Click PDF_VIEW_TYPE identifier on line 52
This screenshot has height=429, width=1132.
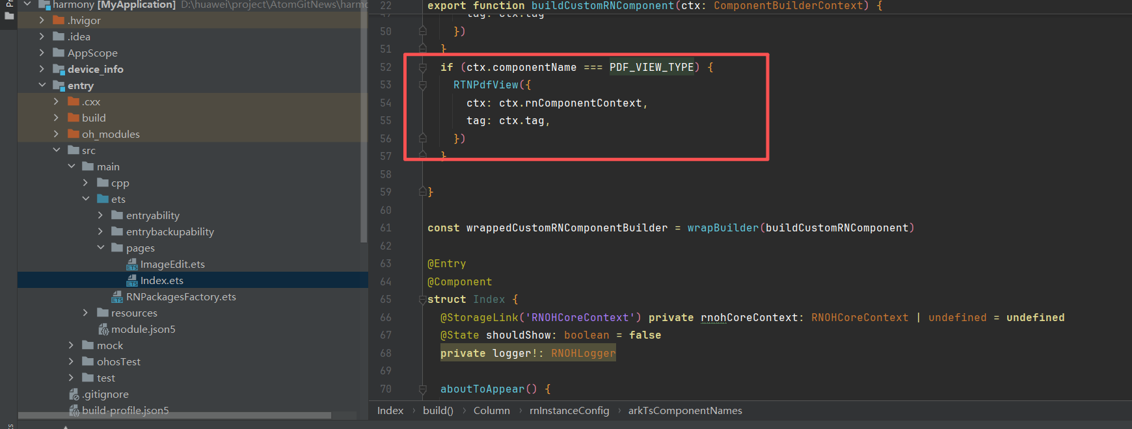click(651, 67)
